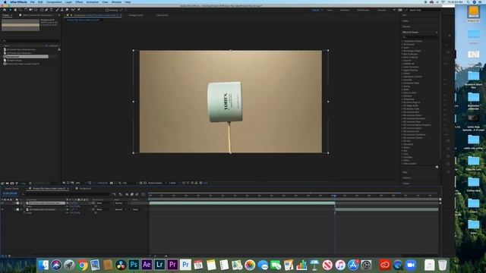This screenshot has height=273, width=486.
Task: Click the Motion Blur enable icon in timeline
Action: (137, 194)
